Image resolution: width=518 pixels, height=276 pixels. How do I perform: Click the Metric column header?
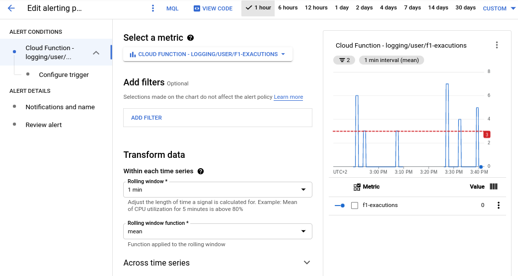pos(371,187)
